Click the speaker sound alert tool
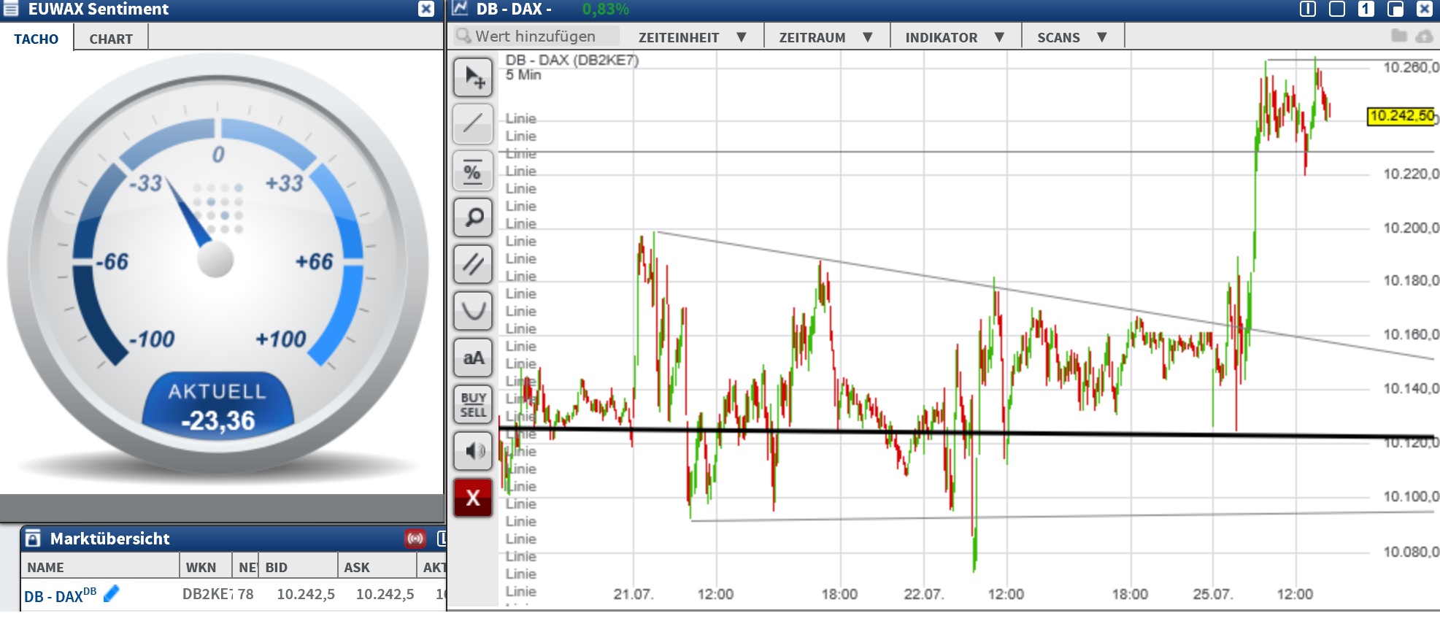Image resolution: width=1440 pixels, height=632 pixels. (473, 451)
